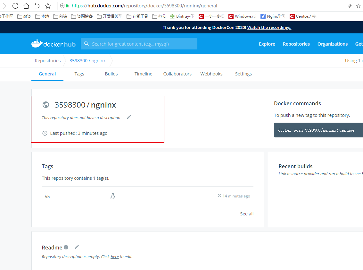Click the v5 tag name
Screen dimensions: 363x270
(47, 196)
